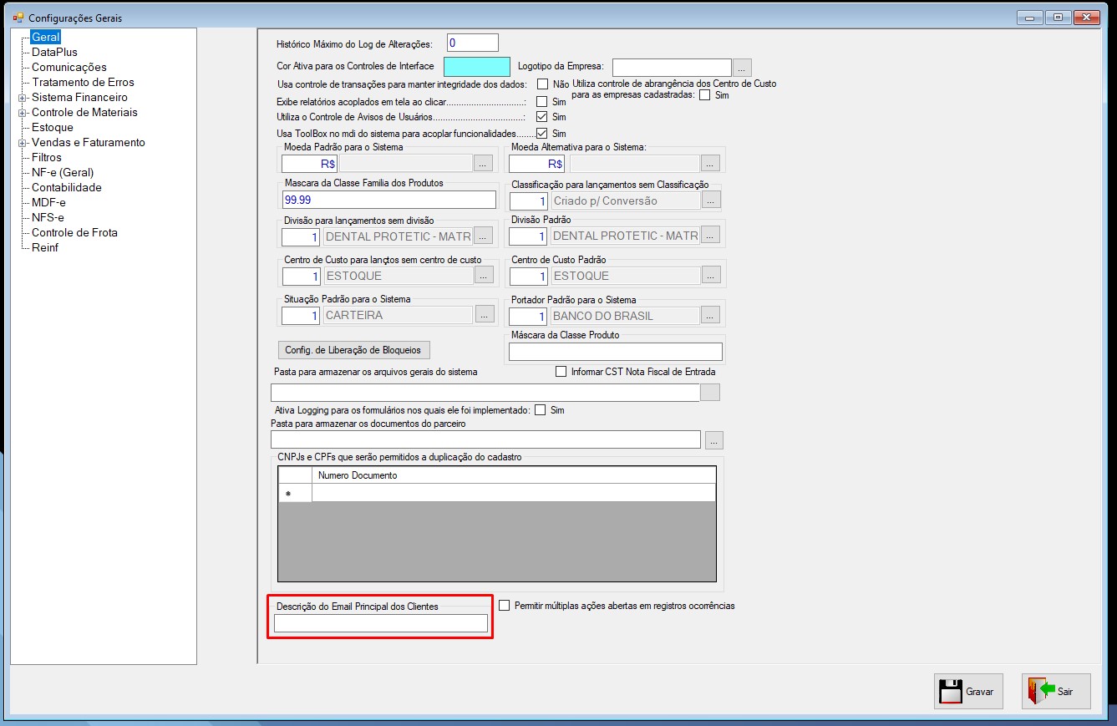Click Pasta para documentos do parceiro field

click(x=485, y=439)
